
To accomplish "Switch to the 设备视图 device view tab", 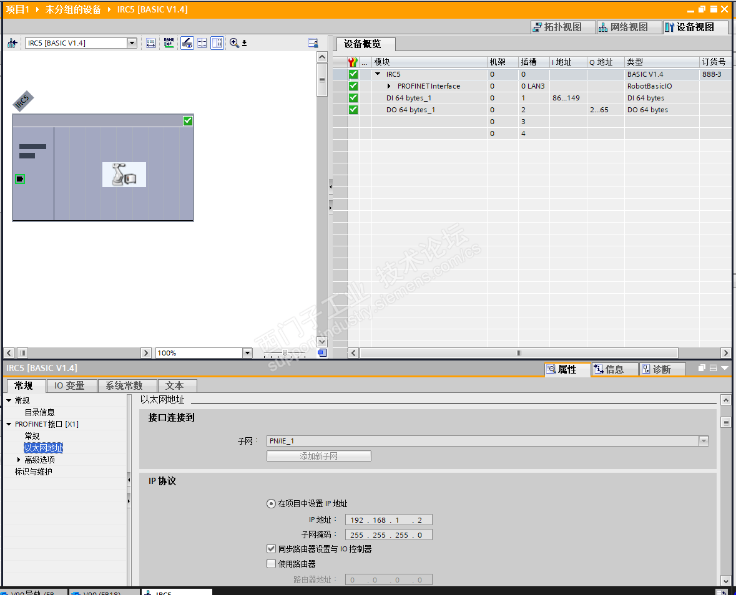I will [x=695, y=27].
